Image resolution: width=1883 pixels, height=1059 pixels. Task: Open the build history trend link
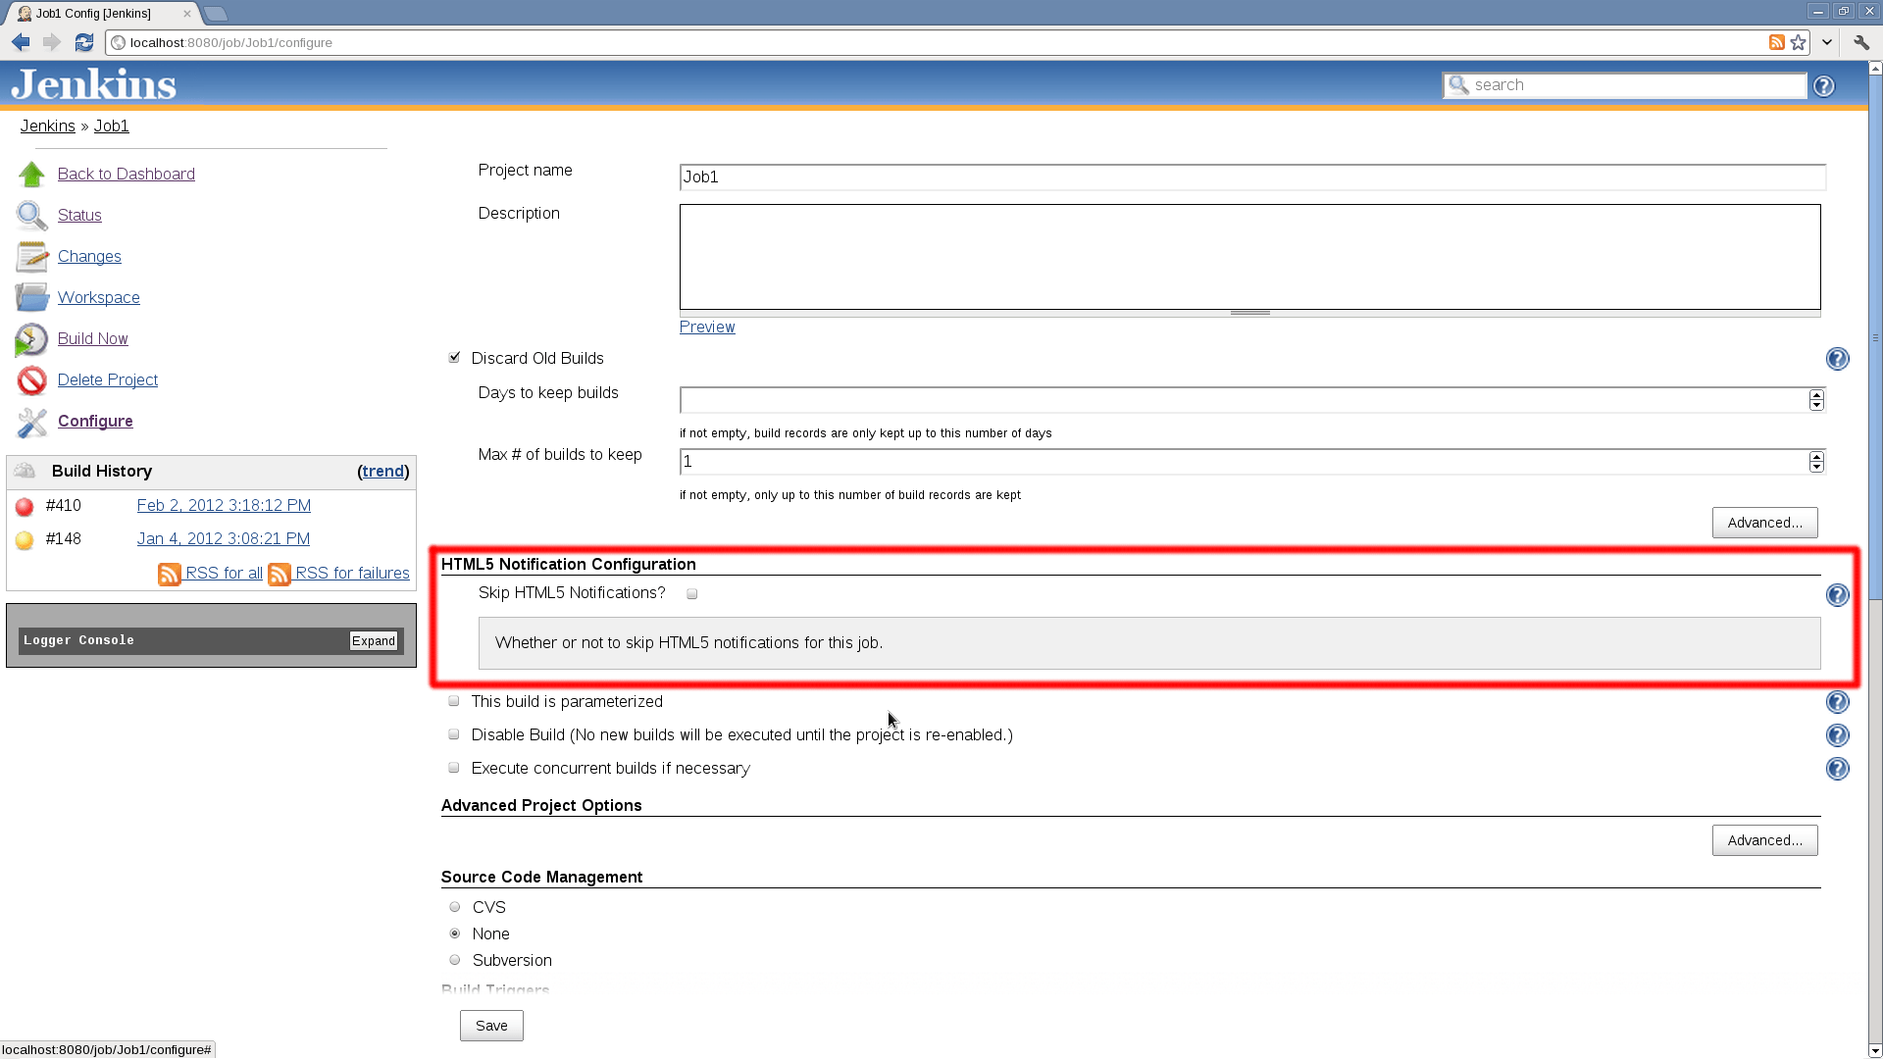pos(382,471)
